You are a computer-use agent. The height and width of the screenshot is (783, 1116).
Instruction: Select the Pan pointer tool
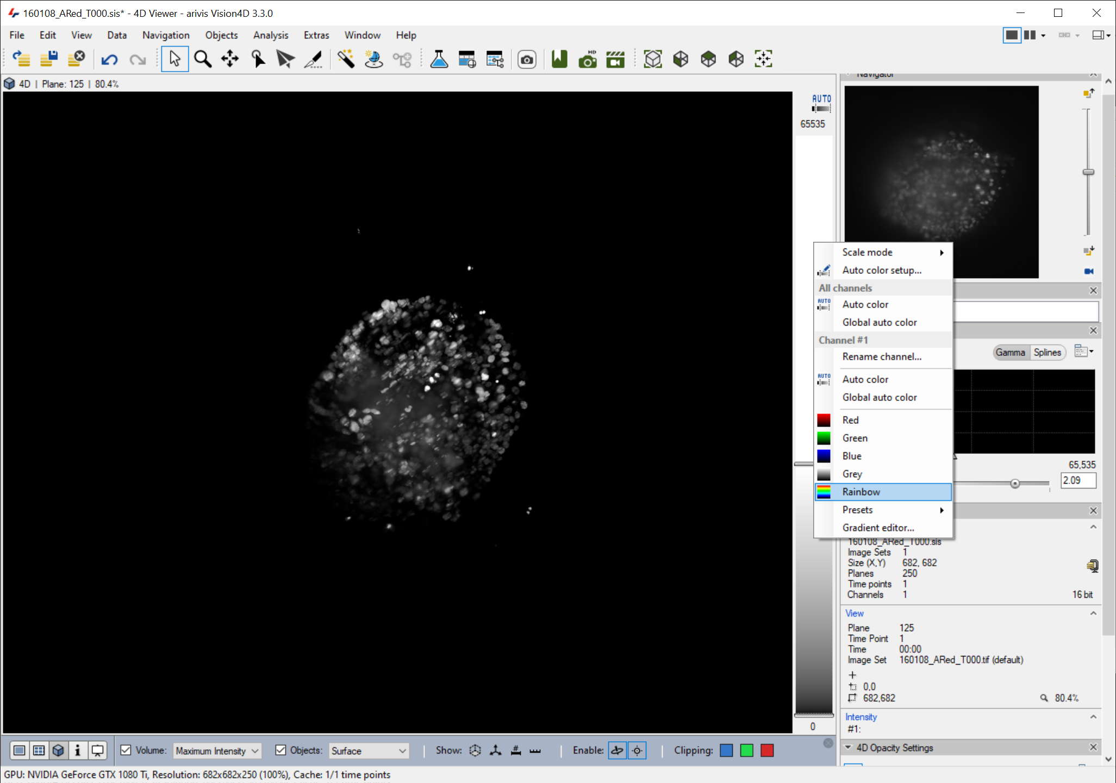pyautogui.click(x=258, y=59)
